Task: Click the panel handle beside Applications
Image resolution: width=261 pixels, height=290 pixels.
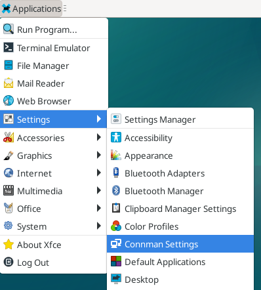Action: (65, 9)
